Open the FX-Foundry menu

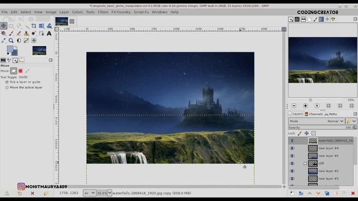pyautogui.click(x=121, y=12)
